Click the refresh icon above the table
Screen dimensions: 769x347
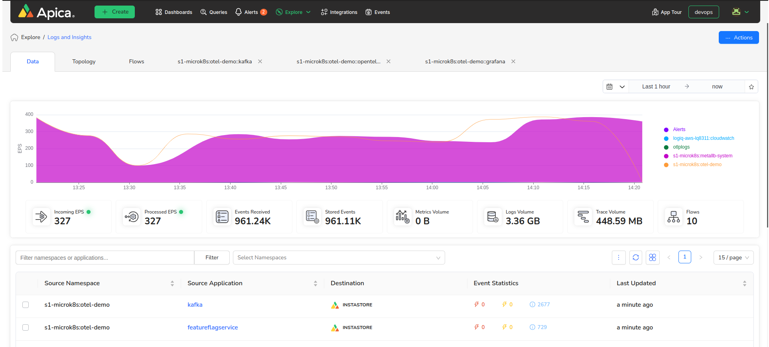tap(636, 258)
